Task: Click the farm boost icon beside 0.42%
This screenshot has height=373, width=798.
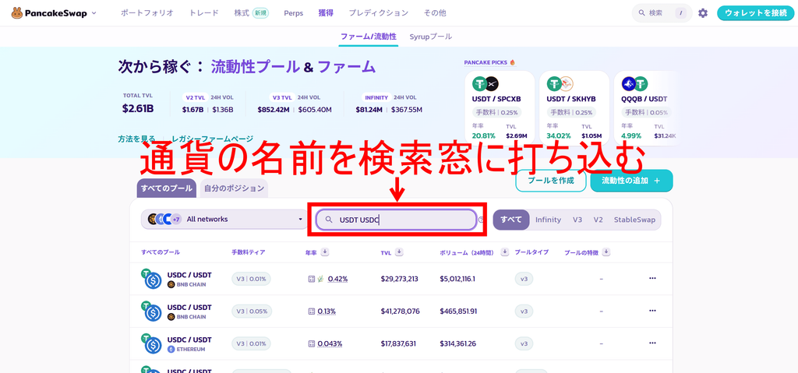Action: 320,279
